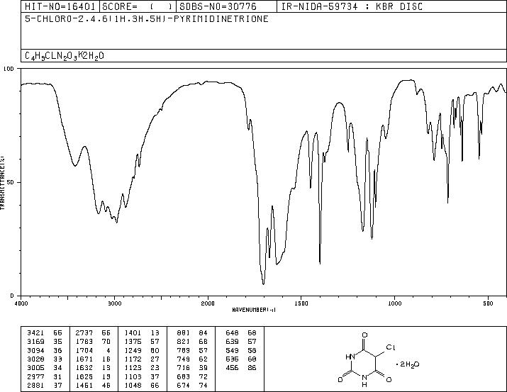Screen dimensions: 507x392
Task: Click the deepest trough near 1704 in the spectrum
Action: click(x=264, y=283)
